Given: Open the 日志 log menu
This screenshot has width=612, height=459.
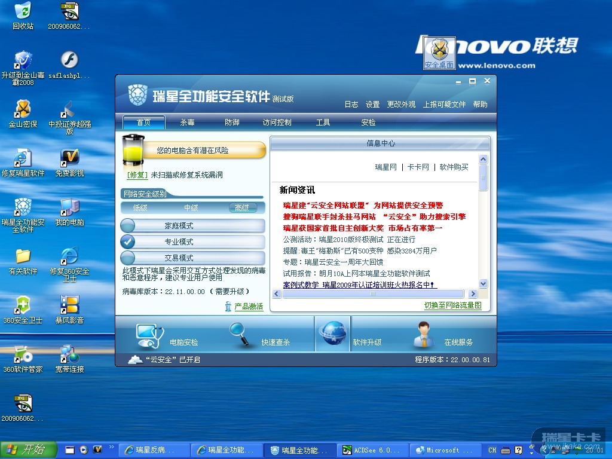Looking at the screenshot, I should tap(351, 104).
